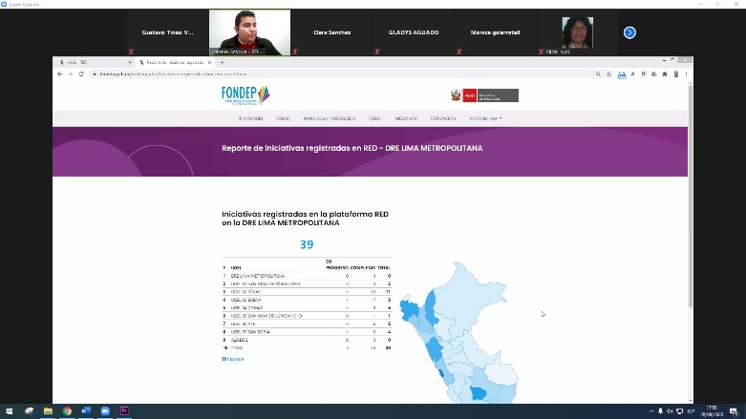Reload the page in the browser
The image size is (746, 419).
[81, 73]
